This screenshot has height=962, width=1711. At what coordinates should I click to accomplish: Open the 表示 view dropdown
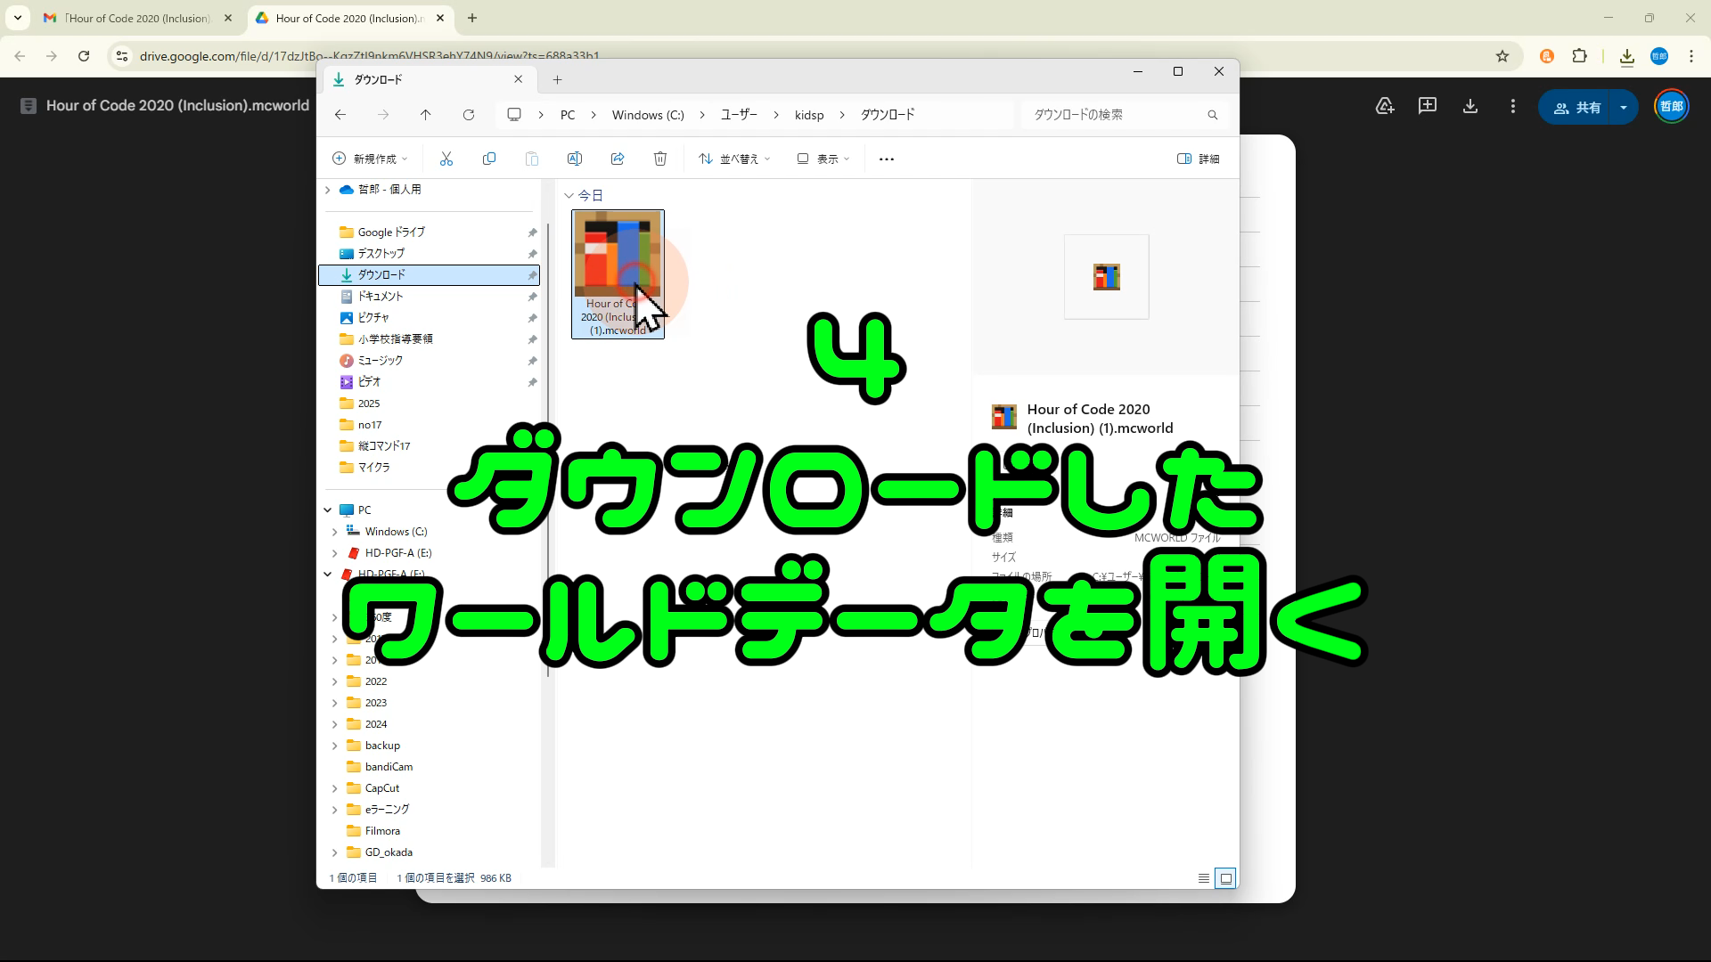point(823,159)
